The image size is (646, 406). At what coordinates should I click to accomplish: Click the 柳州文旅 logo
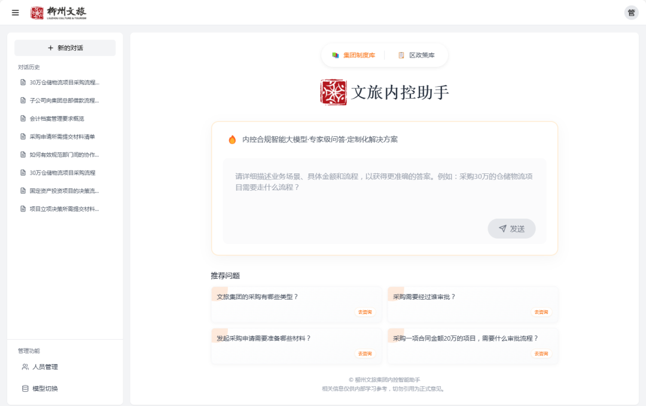click(59, 13)
